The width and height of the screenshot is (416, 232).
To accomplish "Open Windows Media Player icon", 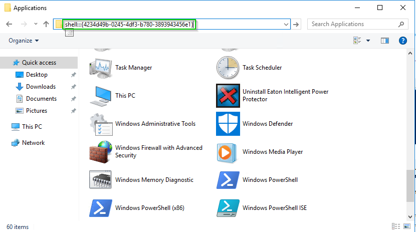I will point(228,152).
